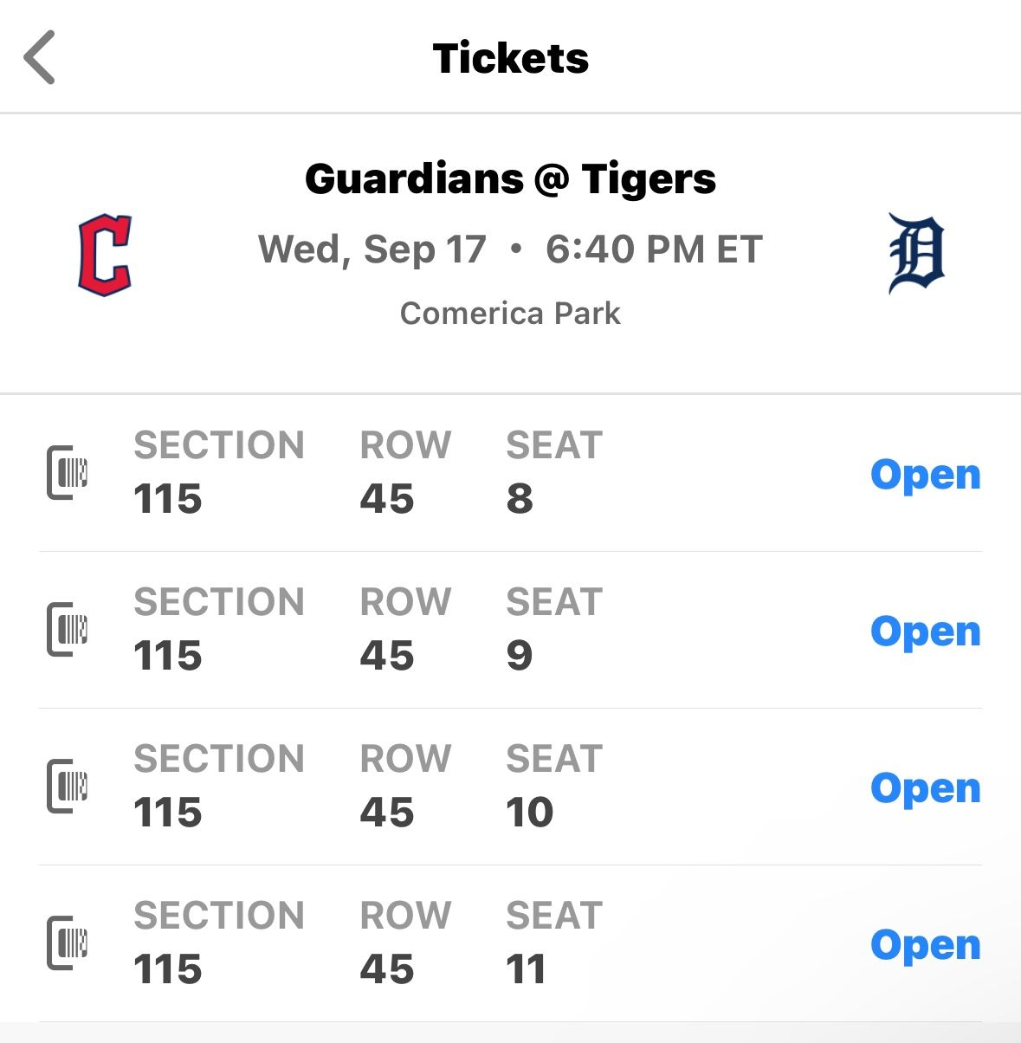Select the seat 8 number
This screenshot has height=1043, width=1021.
point(520,499)
